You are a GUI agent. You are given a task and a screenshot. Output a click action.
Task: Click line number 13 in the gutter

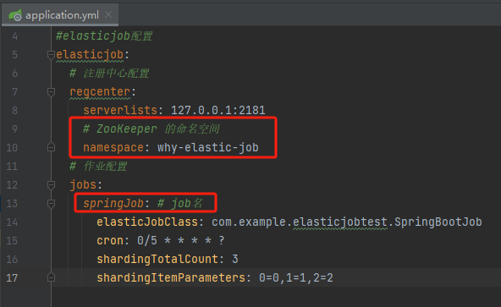[12, 204]
